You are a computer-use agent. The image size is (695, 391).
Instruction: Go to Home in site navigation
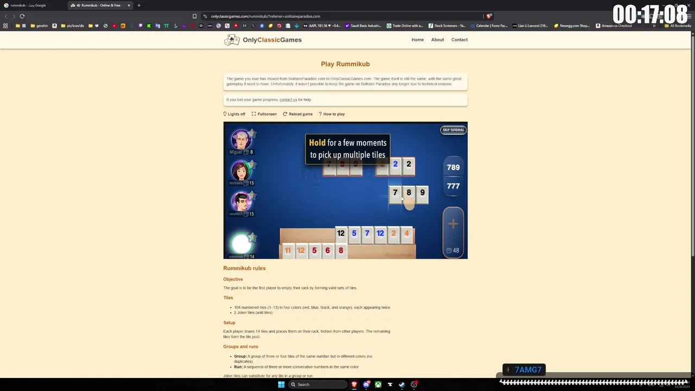pos(418,40)
